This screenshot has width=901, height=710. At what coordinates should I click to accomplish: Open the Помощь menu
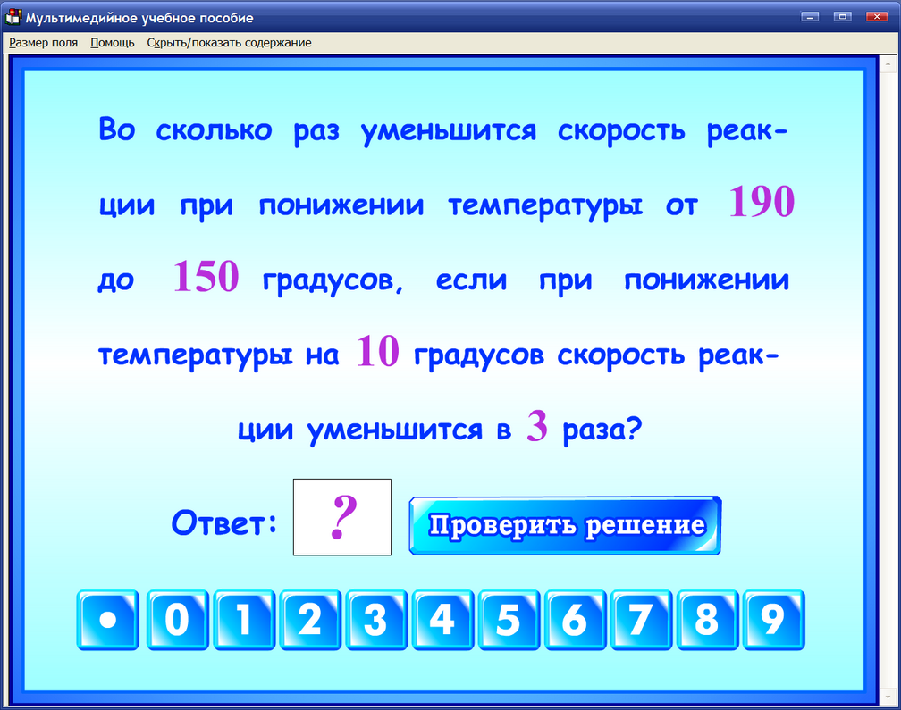pyautogui.click(x=112, y=42)
